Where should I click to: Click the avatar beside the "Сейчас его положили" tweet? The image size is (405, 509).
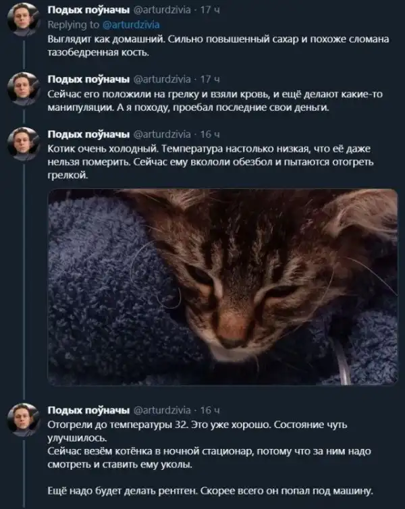pyautogui.click(x=22, y=88)
